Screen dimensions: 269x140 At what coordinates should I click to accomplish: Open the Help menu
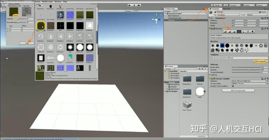65,2
